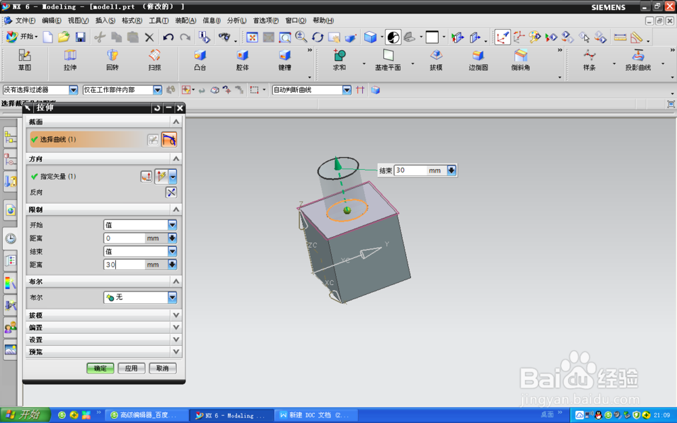Toggle the Curve selection icon in dialog
Image resolution: width=677 pixels, height=423 pixels.
click(169, 140)
